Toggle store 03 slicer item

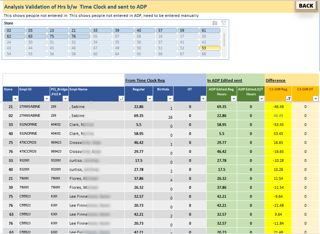[x=36, y=31]
